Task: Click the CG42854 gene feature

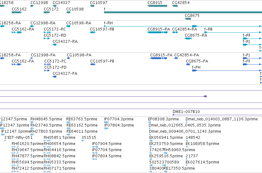Action: click(x=175, y=6)
